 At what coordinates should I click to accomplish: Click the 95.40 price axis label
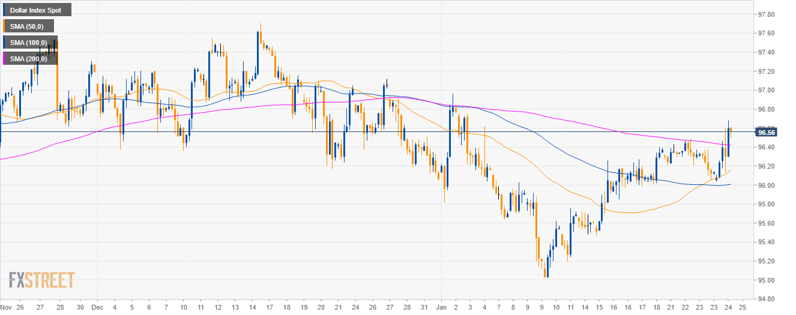[765, 242]
